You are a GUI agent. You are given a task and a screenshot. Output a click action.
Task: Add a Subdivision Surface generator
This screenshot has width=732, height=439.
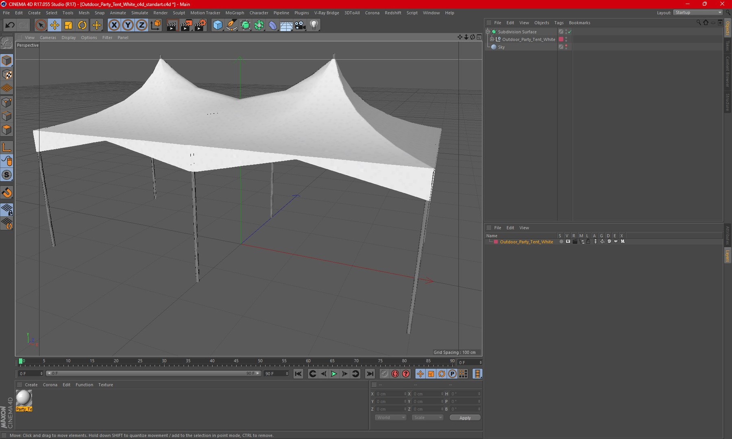click(245, 25)
